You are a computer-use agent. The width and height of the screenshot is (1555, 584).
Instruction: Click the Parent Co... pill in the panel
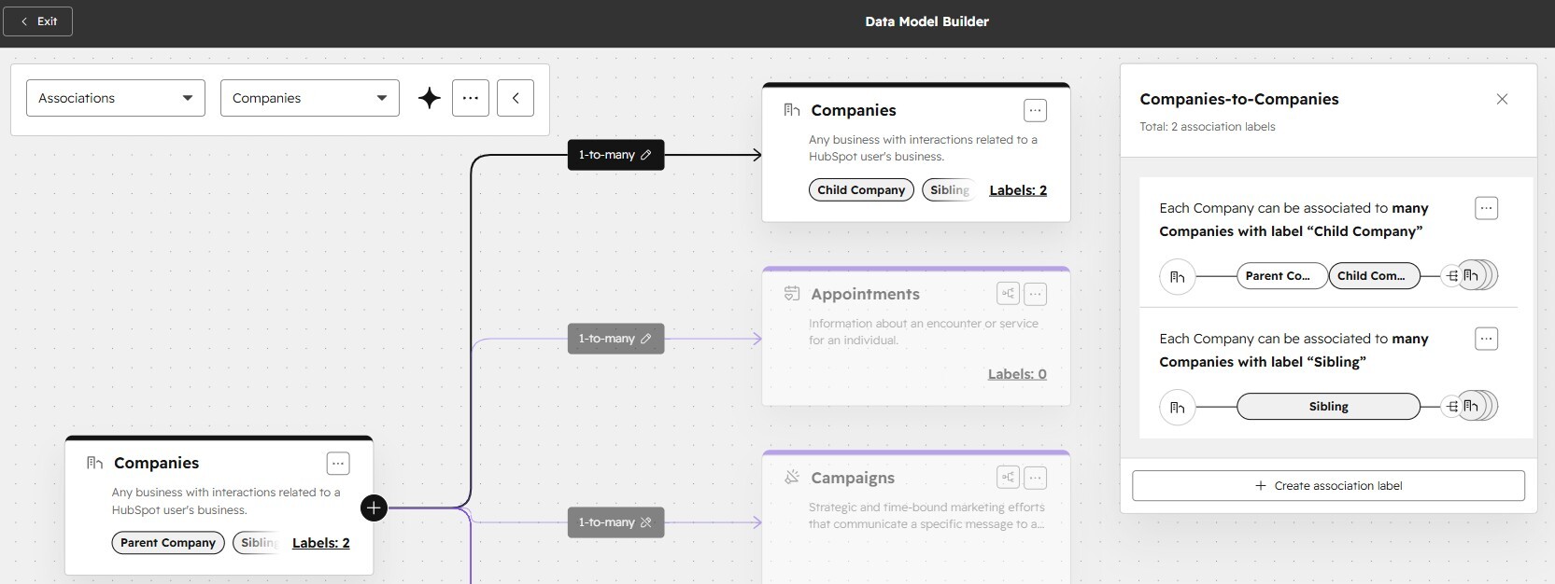point(1281,276)
